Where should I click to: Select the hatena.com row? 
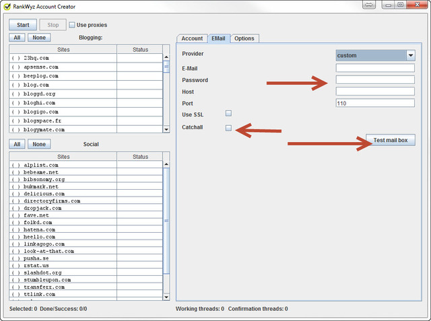(x=86, y=229)
